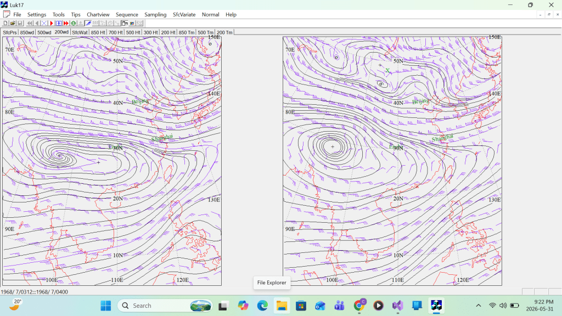Toggle the blue wind streamline icon
Viewport: 562px width, 316px height.
pyautogui.click(x=88, y=23)
